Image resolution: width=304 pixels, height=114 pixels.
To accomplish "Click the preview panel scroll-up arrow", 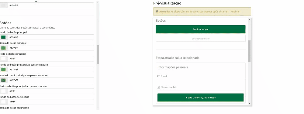I will point(249,20).
